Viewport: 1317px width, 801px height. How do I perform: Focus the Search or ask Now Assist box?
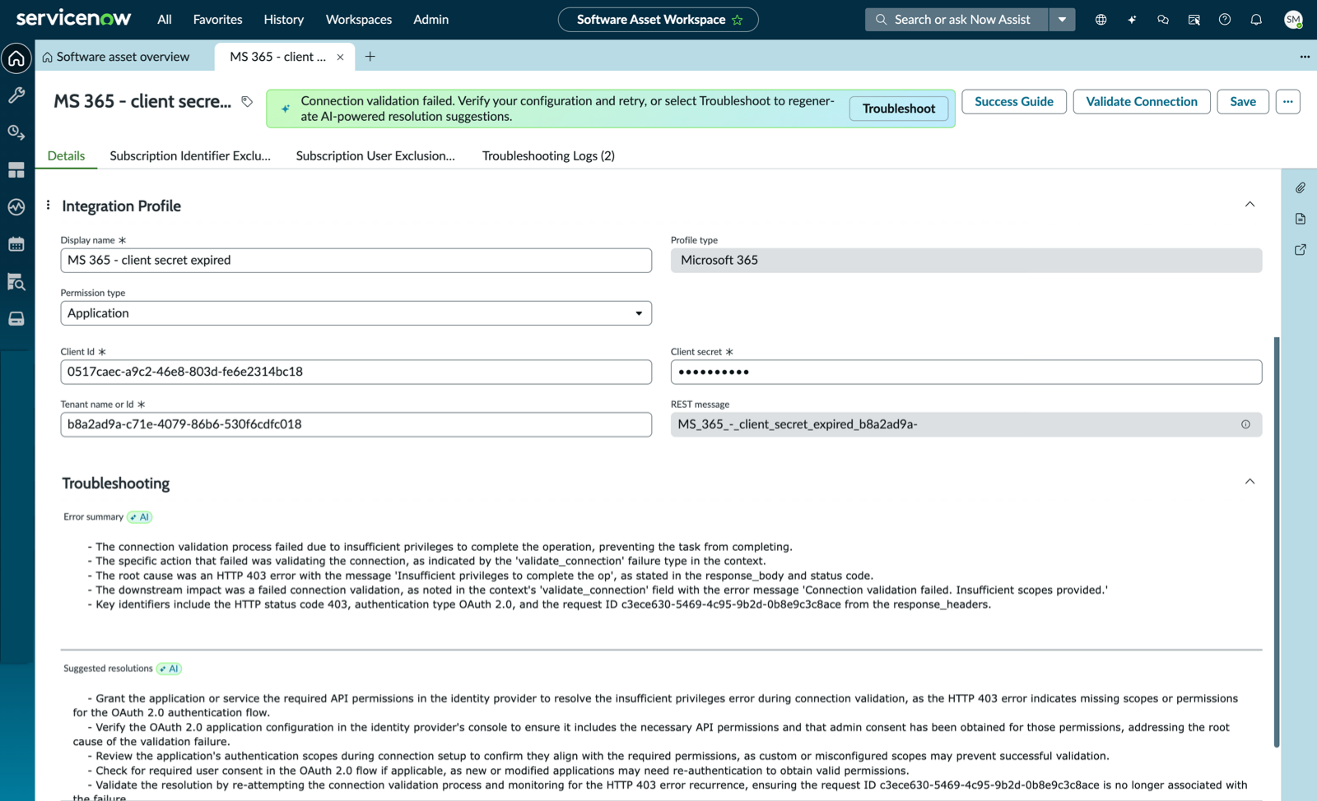pos(956,20)
